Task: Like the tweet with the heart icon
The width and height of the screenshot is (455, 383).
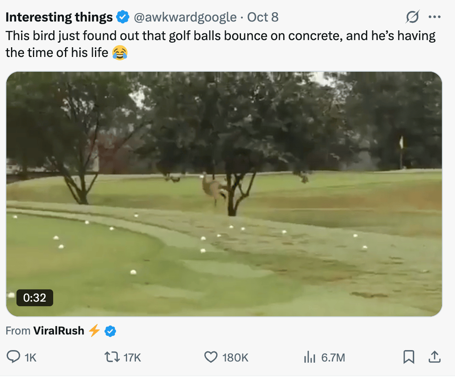Action: [x=211, y=357]
